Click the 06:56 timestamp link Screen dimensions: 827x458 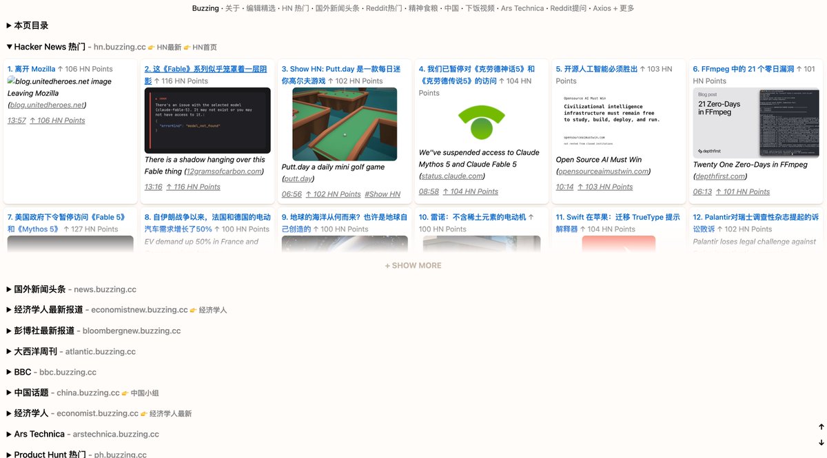pyautogui.click(x=292, y=194)
